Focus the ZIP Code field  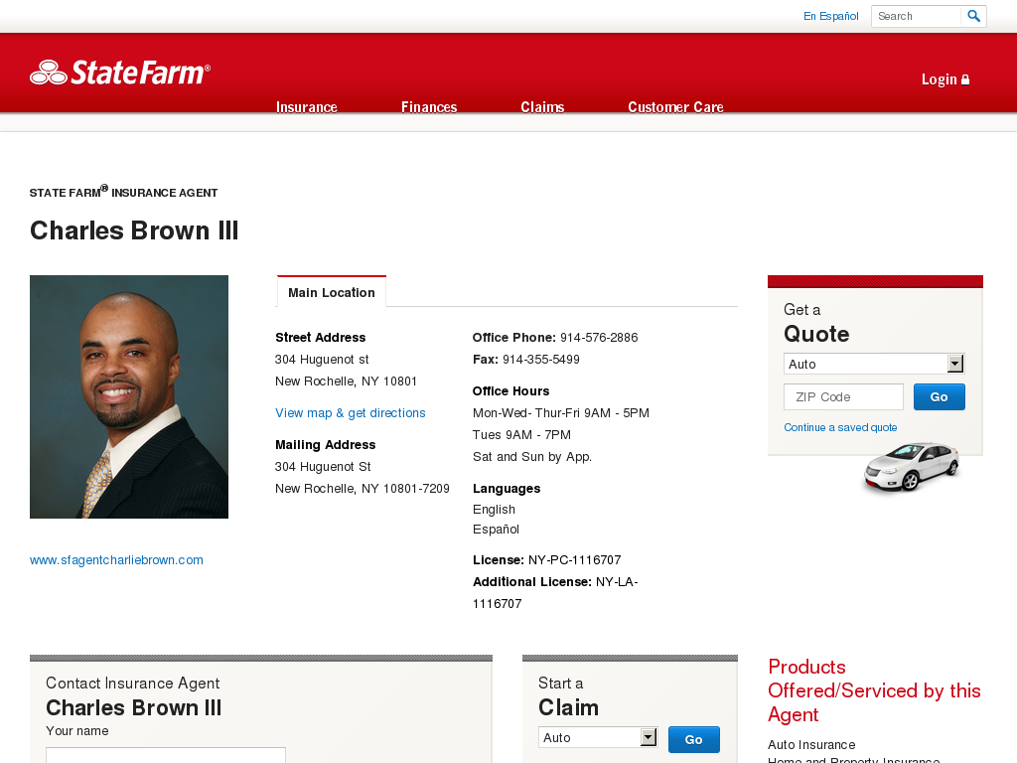[843, 397]
